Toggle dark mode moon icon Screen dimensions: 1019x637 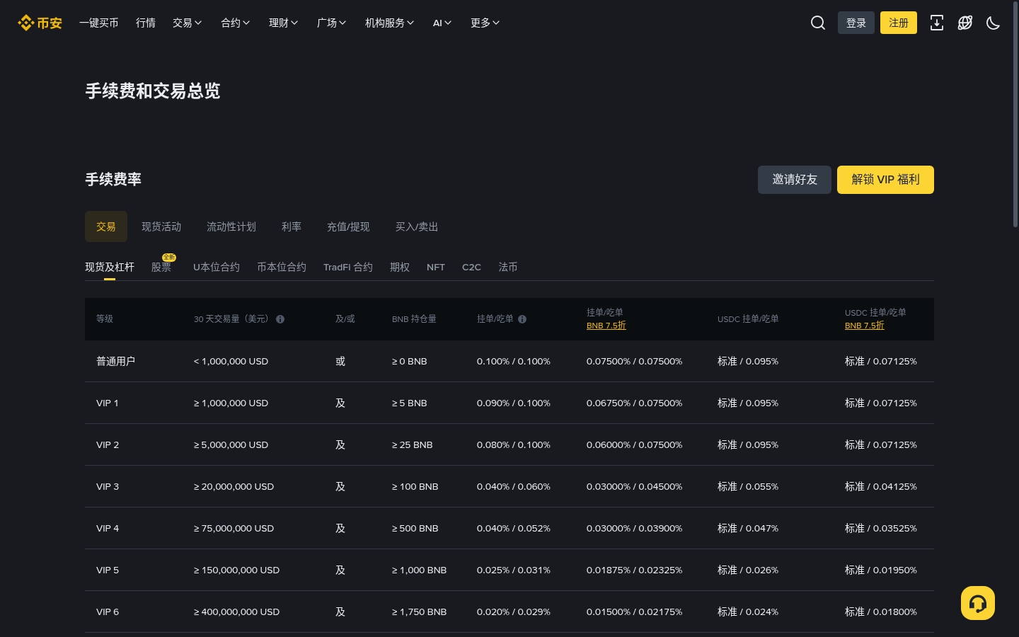(994, 23)
